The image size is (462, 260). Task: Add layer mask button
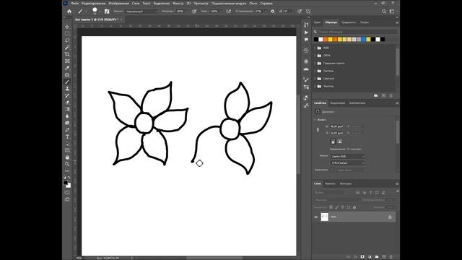pyautogui.click(x=362, y=257)
